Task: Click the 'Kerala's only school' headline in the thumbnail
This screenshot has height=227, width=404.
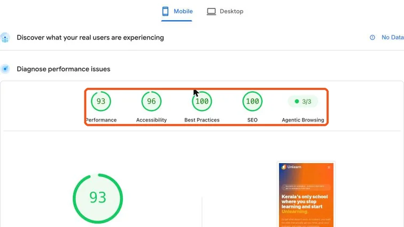Action: tap(305, 204)
